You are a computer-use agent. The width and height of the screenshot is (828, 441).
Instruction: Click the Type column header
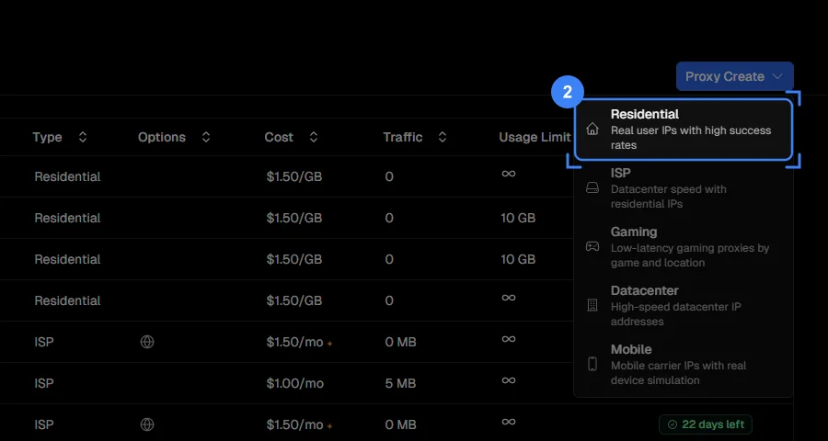point(48,137)
